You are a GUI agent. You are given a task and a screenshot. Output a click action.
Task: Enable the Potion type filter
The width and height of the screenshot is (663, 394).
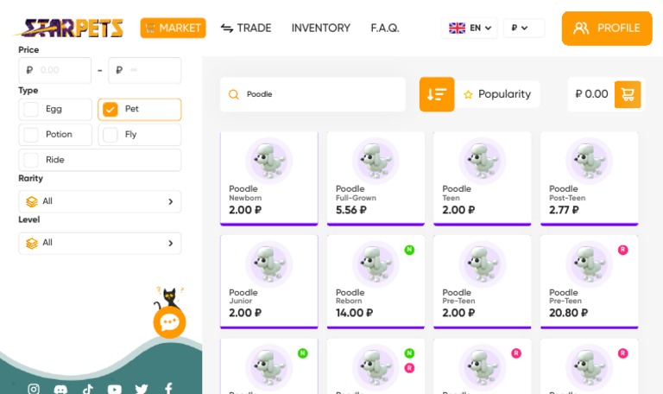point(32,135)
